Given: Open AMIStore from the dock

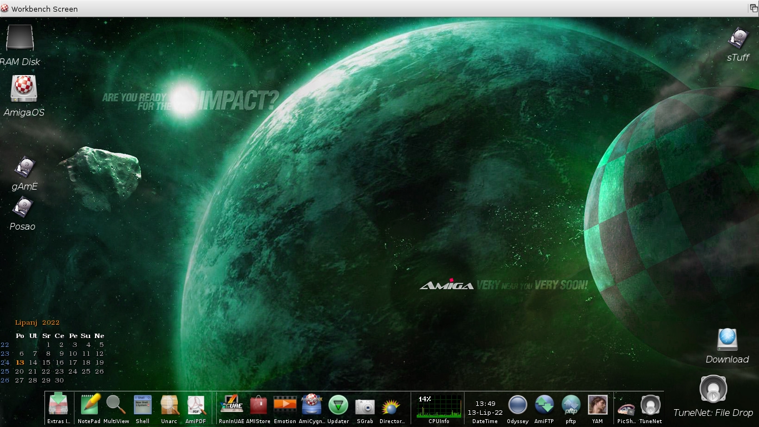Looking at the screenshot, I should (x=258, y=404).
